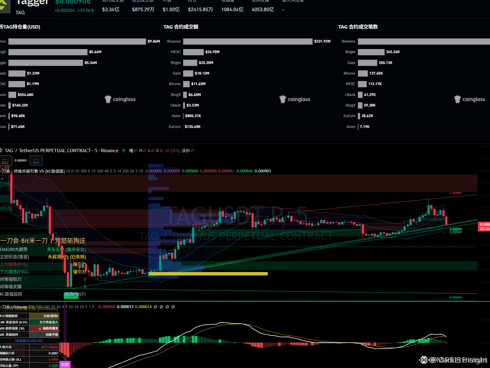Click the 做空 (Short) entry direction cell

tap(44, 347)
